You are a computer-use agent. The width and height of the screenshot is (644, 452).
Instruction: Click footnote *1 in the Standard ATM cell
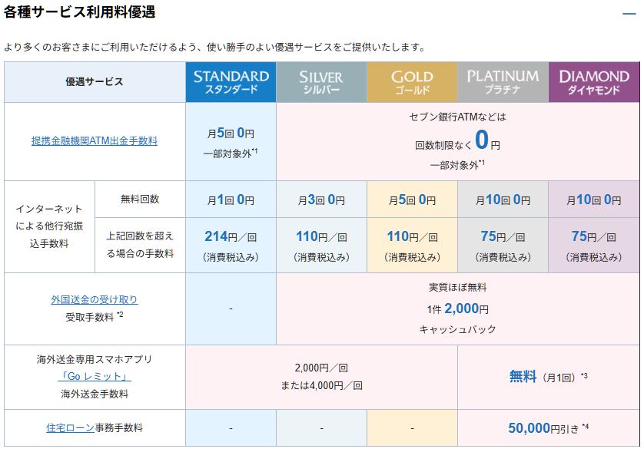[x=255, y=151]
